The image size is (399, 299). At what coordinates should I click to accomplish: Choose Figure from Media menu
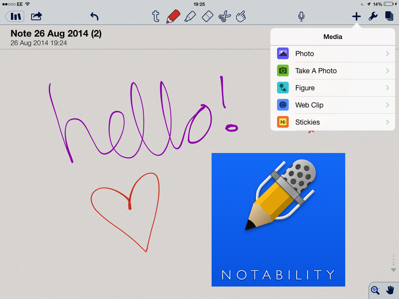coord(333,88)
